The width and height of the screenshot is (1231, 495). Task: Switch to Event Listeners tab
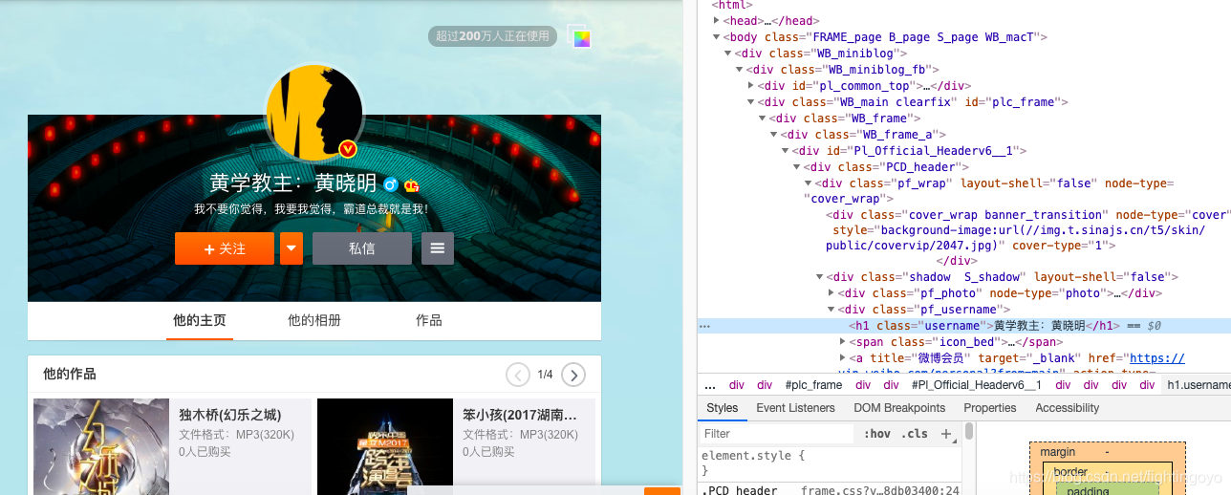[x=795, y=408]
